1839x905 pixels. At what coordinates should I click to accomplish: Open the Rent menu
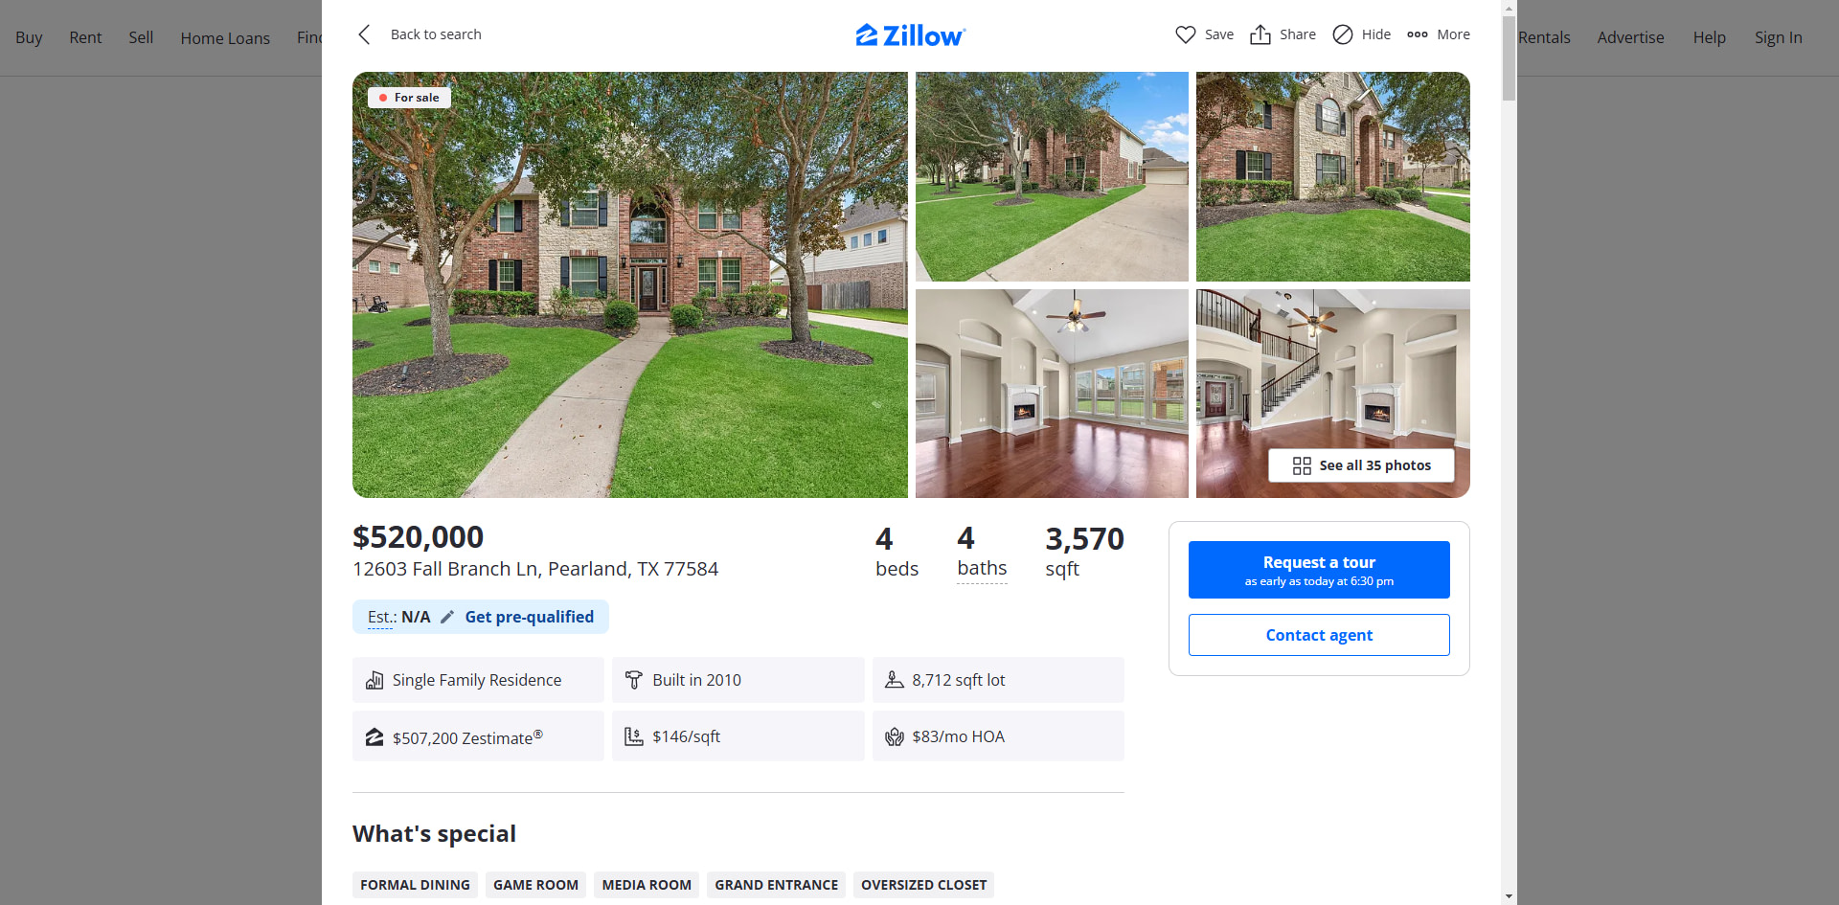click(85, 37)
